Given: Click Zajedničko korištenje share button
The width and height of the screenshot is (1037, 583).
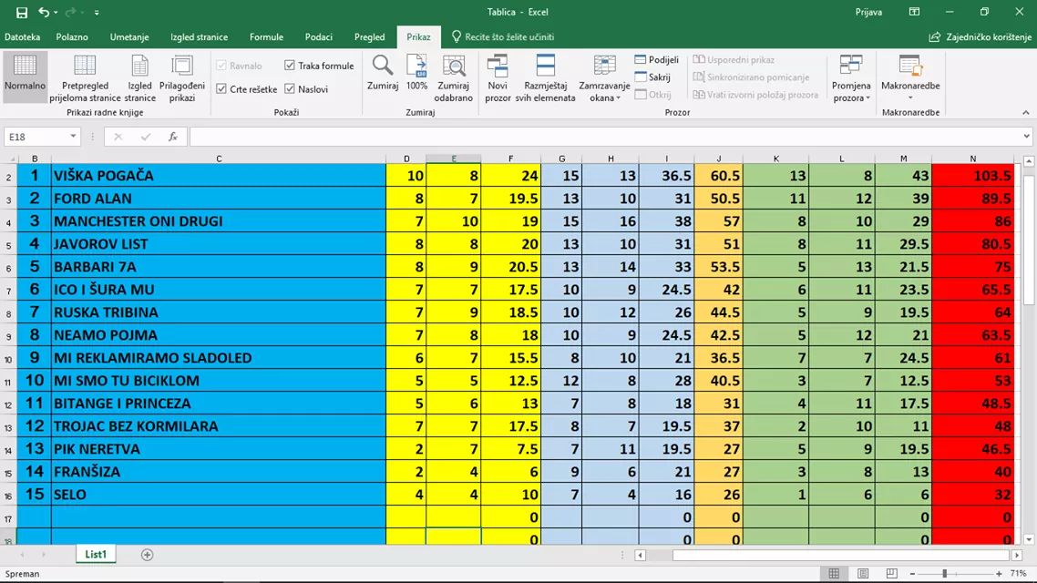Looking at the screenshot, I should tap(980, 37).
